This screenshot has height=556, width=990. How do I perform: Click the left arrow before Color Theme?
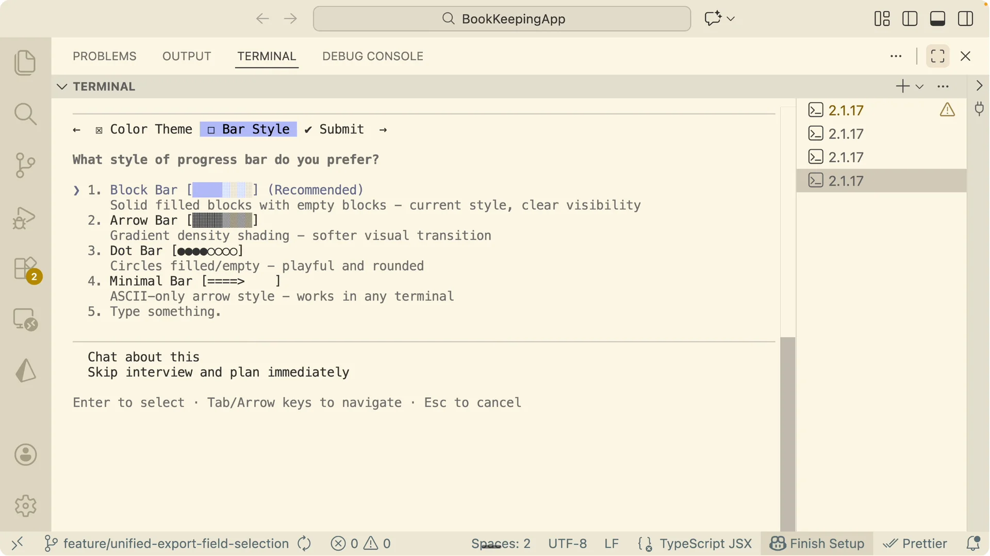pos(76,130)
